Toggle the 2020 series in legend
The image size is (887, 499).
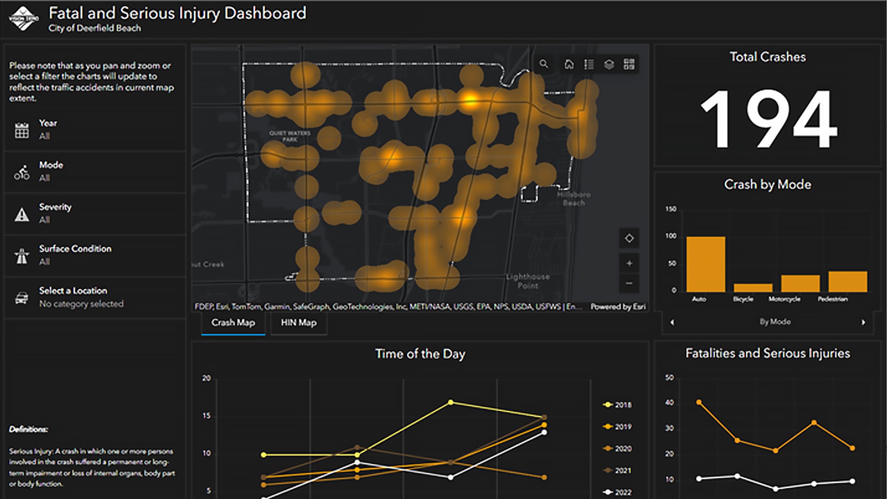click(x=617, y=449)
